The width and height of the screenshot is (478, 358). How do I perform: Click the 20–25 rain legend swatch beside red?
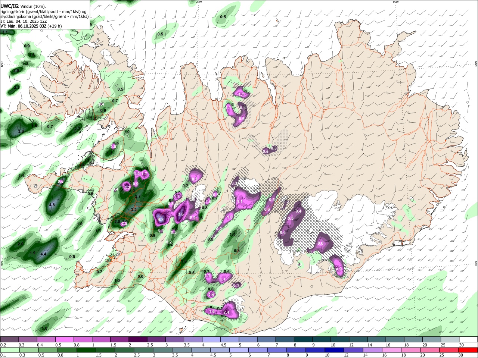(448, 350)
